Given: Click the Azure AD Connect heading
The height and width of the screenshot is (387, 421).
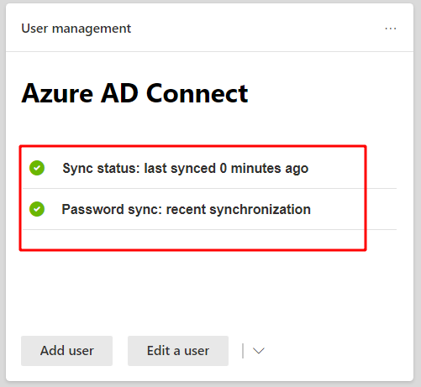Looking at the screenshot, I should click(134, 93).
